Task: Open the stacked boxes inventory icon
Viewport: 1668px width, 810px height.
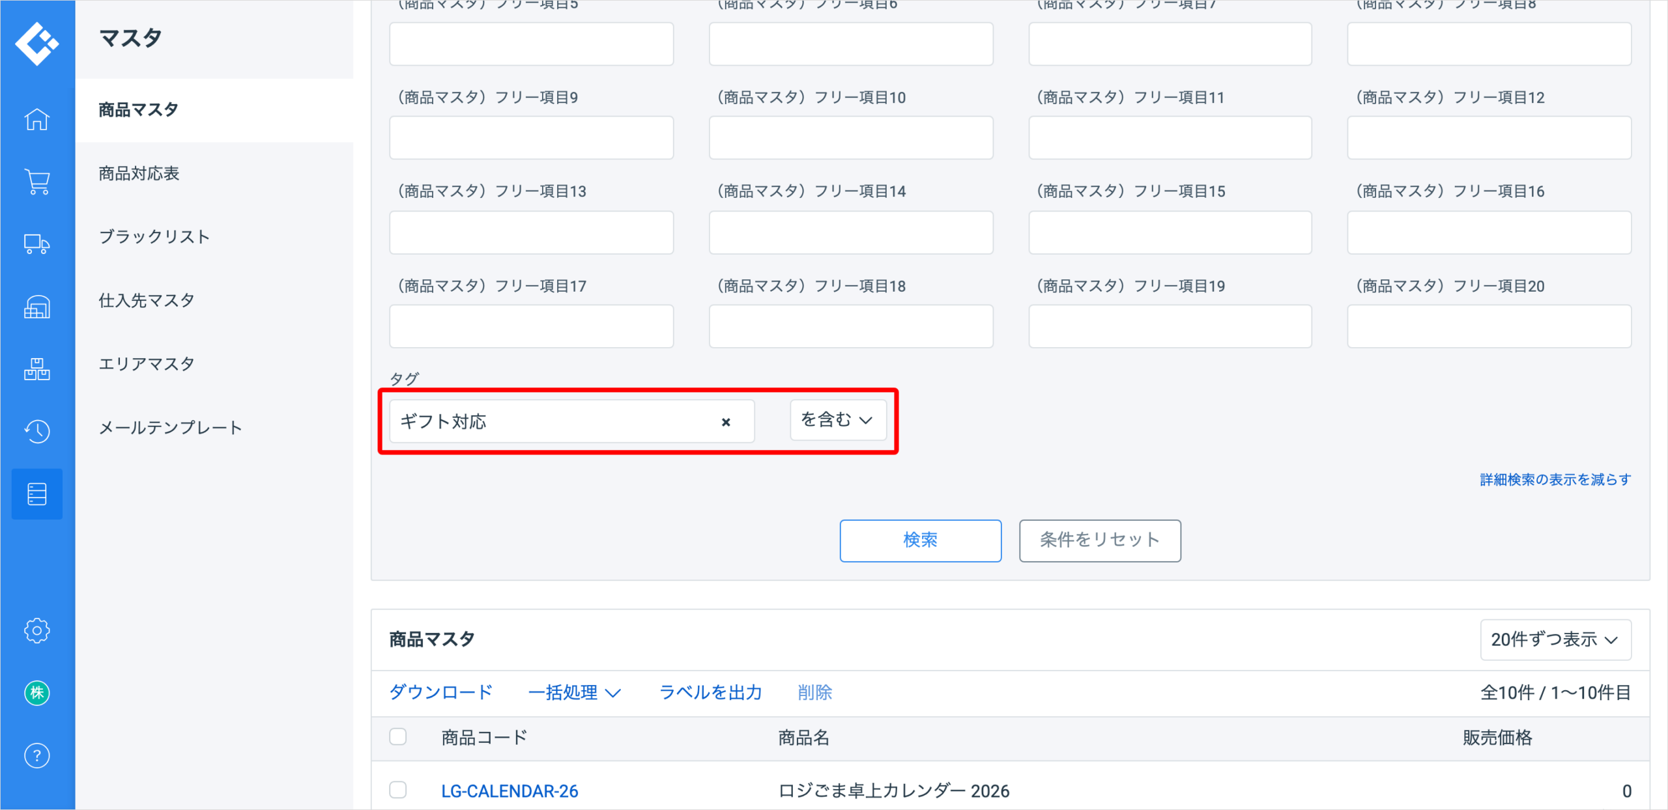Action: coord(37,369)
